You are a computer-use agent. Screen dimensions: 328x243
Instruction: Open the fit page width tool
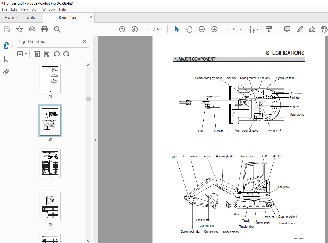pos(254,30)
